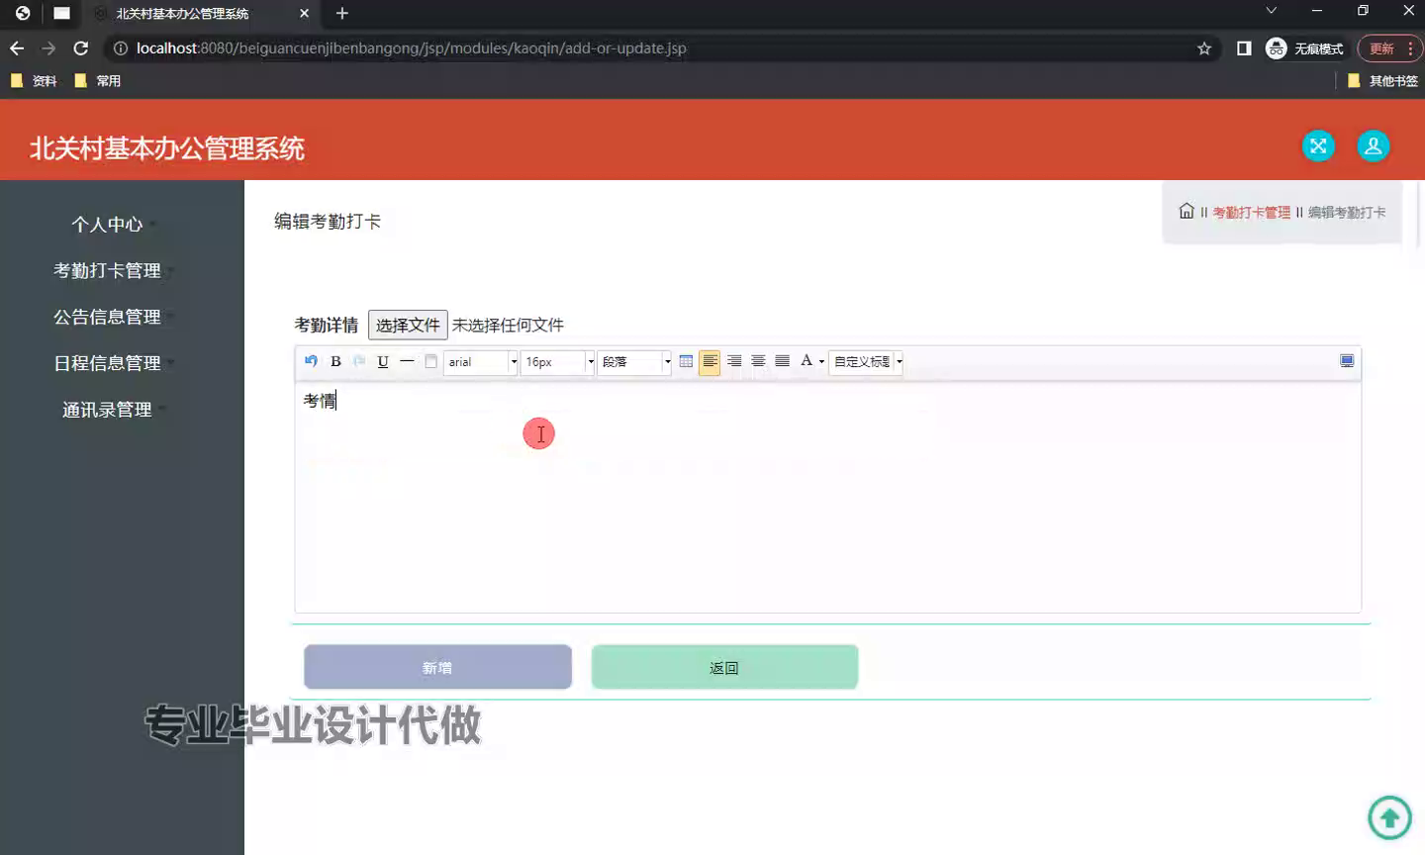Click the 更新 browser update button
This screenshot has height=855, width=1425.
tap(1390, 48)
